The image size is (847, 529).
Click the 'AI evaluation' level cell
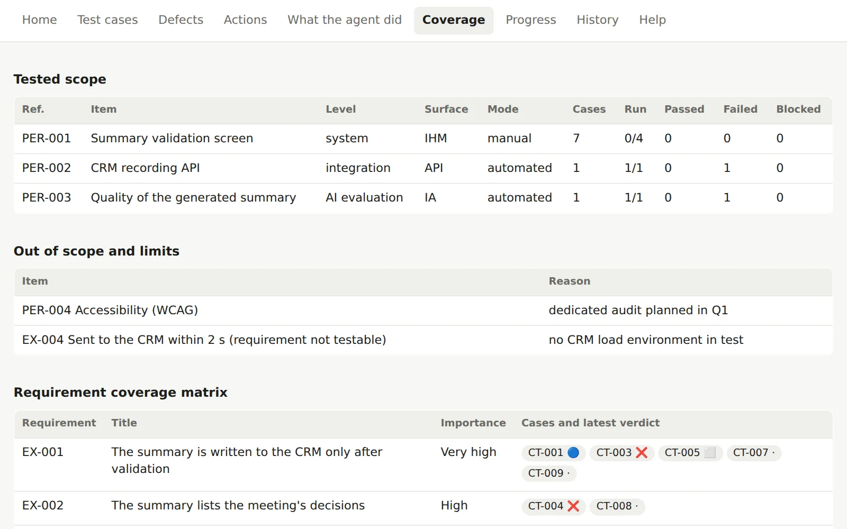(364, 198)
